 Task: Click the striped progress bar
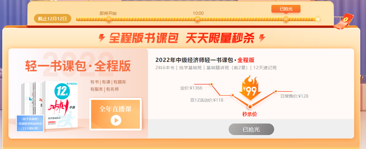(198, 19)
